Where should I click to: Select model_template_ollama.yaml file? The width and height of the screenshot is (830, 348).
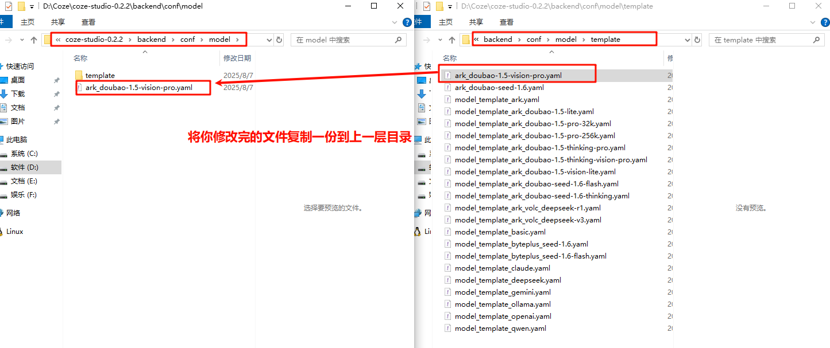(503, 304)
